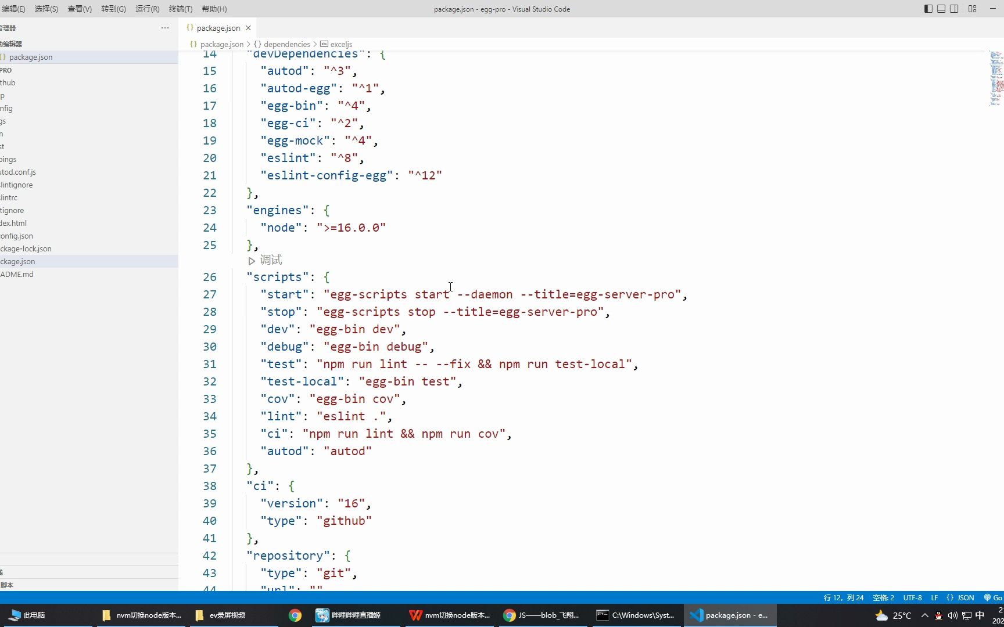Expand the github folder in explorer

[89, 82]
